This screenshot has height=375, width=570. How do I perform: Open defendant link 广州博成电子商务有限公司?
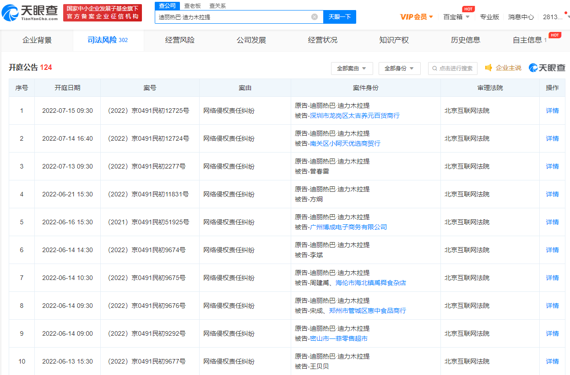pos(348,227)
